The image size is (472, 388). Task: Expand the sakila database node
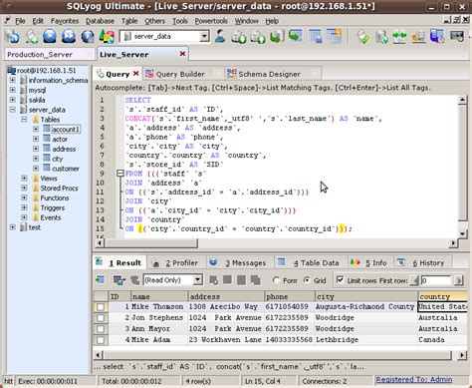(x=13, y=100)
